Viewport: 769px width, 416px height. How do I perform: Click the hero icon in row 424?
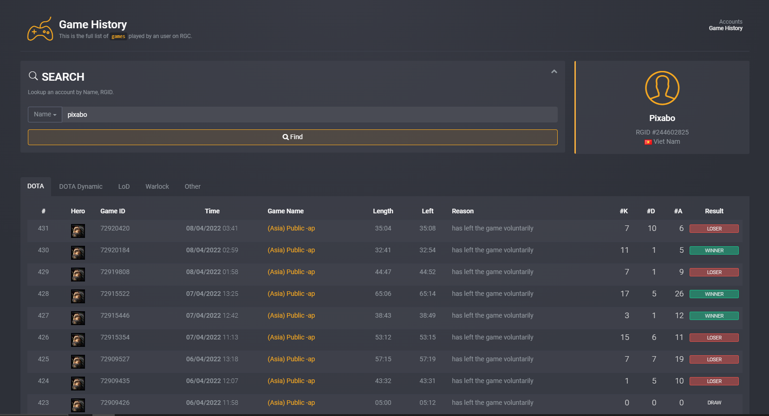click(x=78, y=384)
